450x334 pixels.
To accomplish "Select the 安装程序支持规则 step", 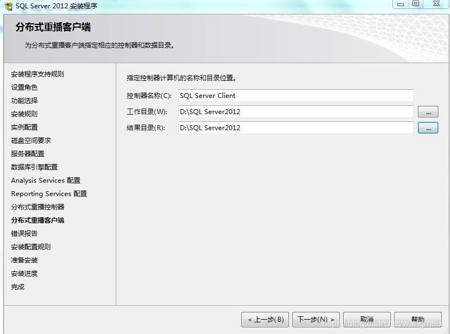I will coord(37,74).
